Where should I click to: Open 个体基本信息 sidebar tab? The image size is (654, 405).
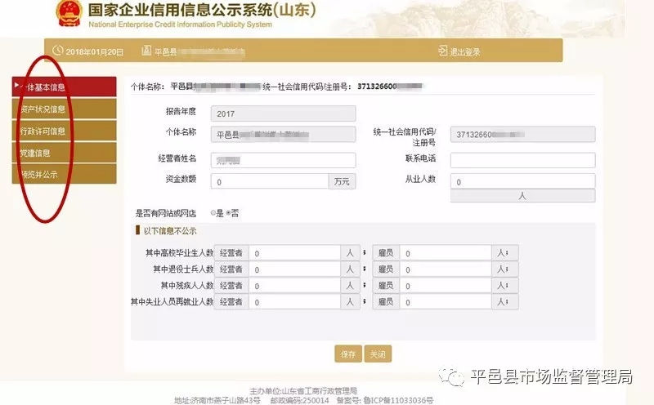pos(65,87)
